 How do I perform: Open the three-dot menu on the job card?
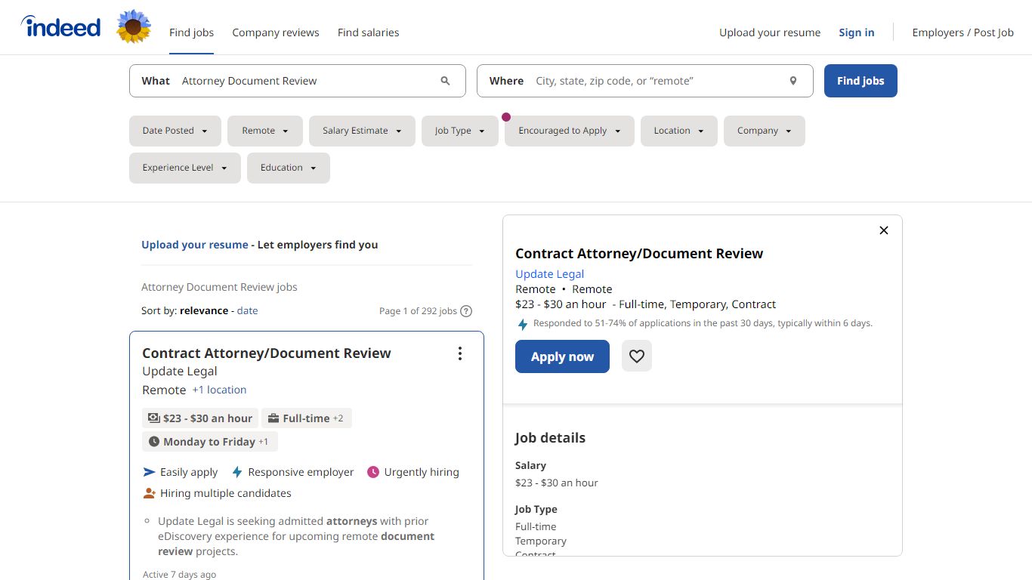(x=459, y=353)
